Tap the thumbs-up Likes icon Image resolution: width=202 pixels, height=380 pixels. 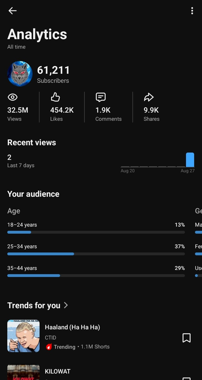55,97
